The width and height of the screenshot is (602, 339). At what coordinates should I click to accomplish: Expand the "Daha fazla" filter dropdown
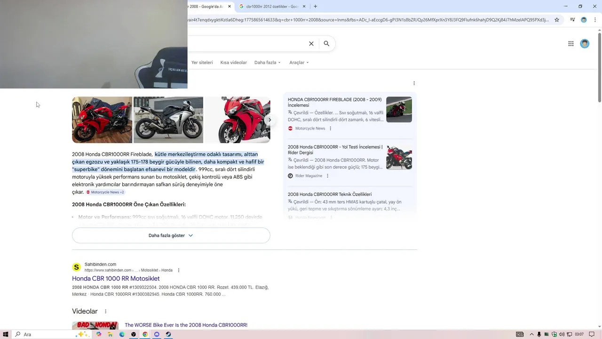pyautogui.click(x=267, y=63)
